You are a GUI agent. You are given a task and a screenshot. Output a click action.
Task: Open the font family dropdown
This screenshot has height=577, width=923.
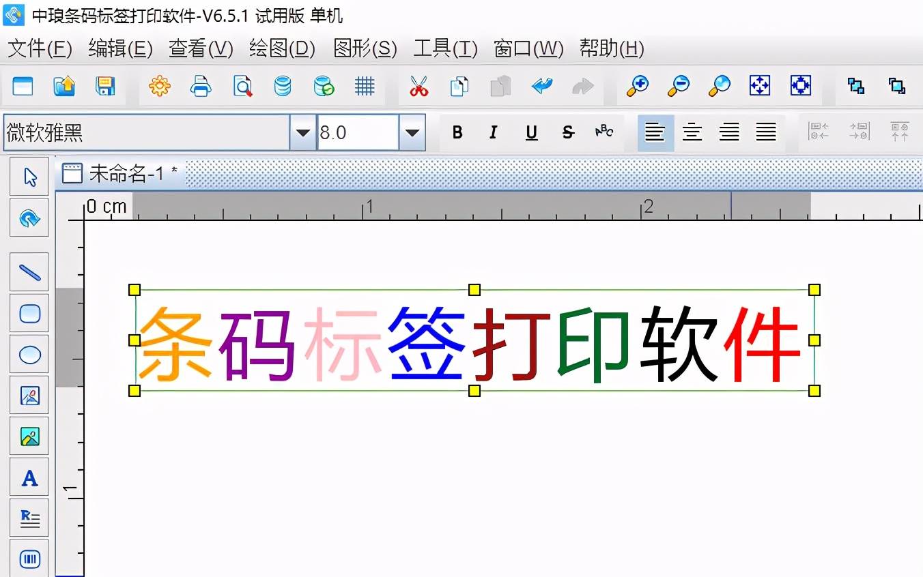click(302, 132)
